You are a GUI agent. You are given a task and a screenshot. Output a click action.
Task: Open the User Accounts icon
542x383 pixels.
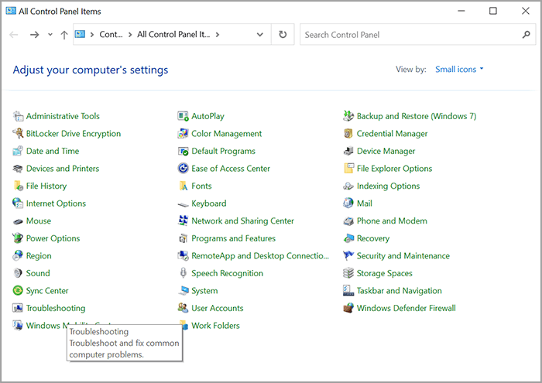click(184, 308)
